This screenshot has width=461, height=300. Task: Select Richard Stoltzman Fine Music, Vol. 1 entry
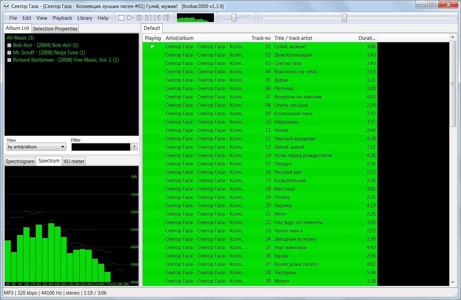pos(66,60)
